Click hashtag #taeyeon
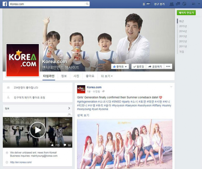This screenshot has height=169, width=202. coord(131,105)
